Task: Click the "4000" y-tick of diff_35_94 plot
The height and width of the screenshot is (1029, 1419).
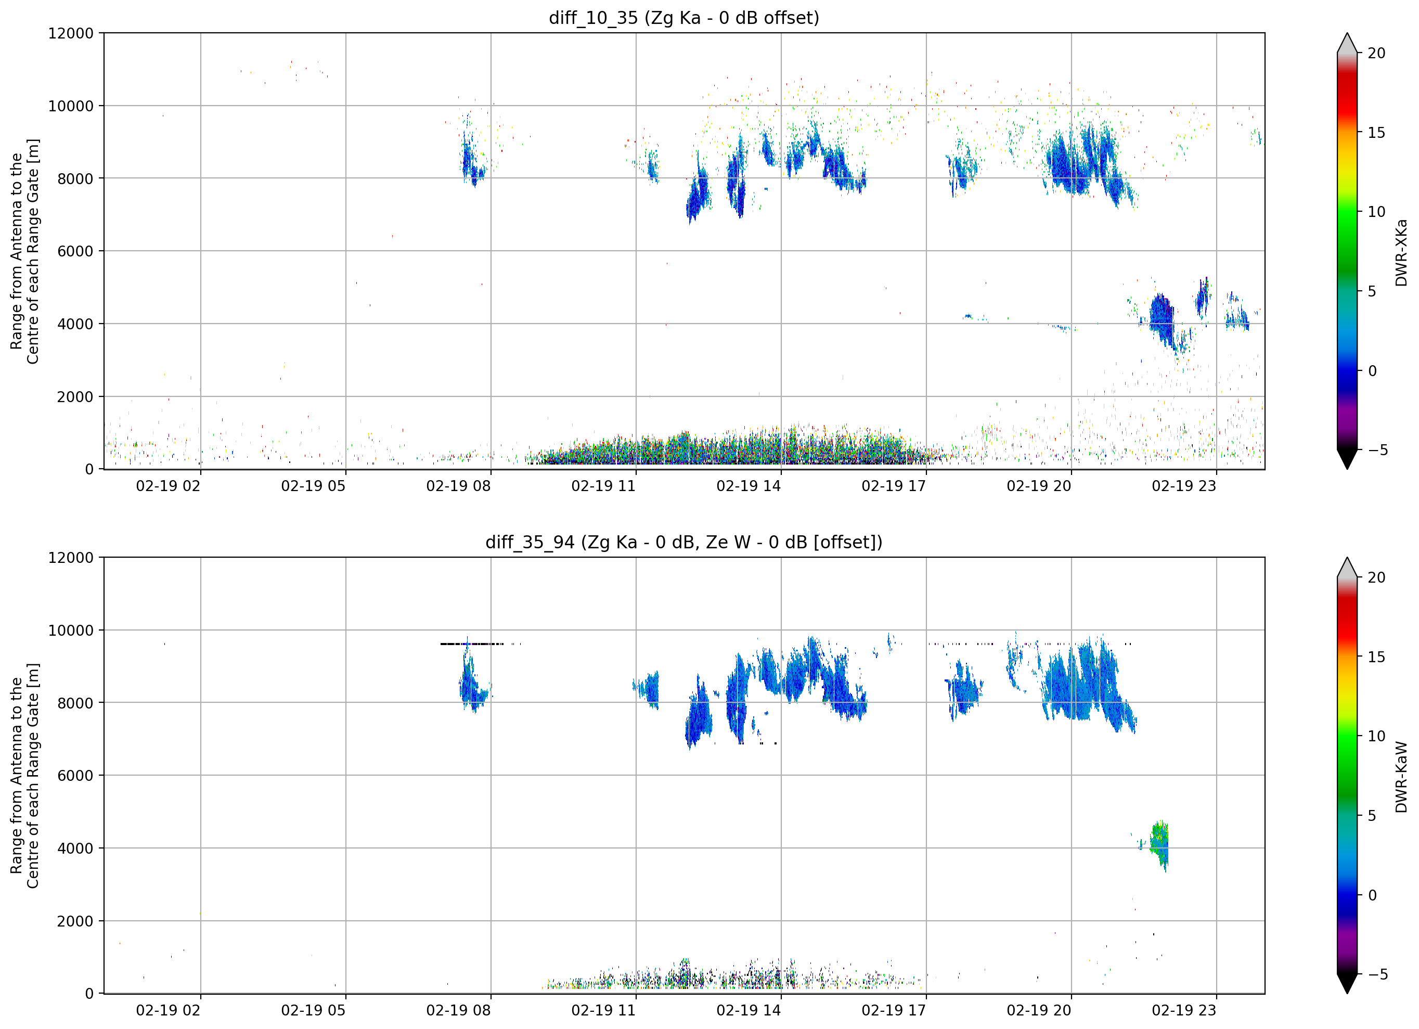Action: pyautogui.click(x=75, y=848)
